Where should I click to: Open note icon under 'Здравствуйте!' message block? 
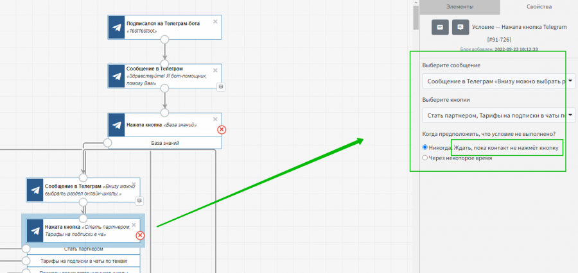221,87
